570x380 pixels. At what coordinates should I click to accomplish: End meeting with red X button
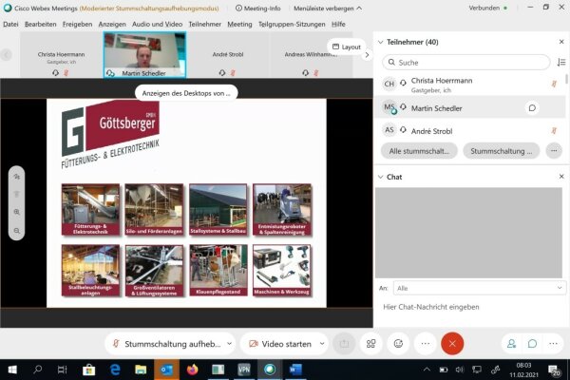tap(452, 344)
